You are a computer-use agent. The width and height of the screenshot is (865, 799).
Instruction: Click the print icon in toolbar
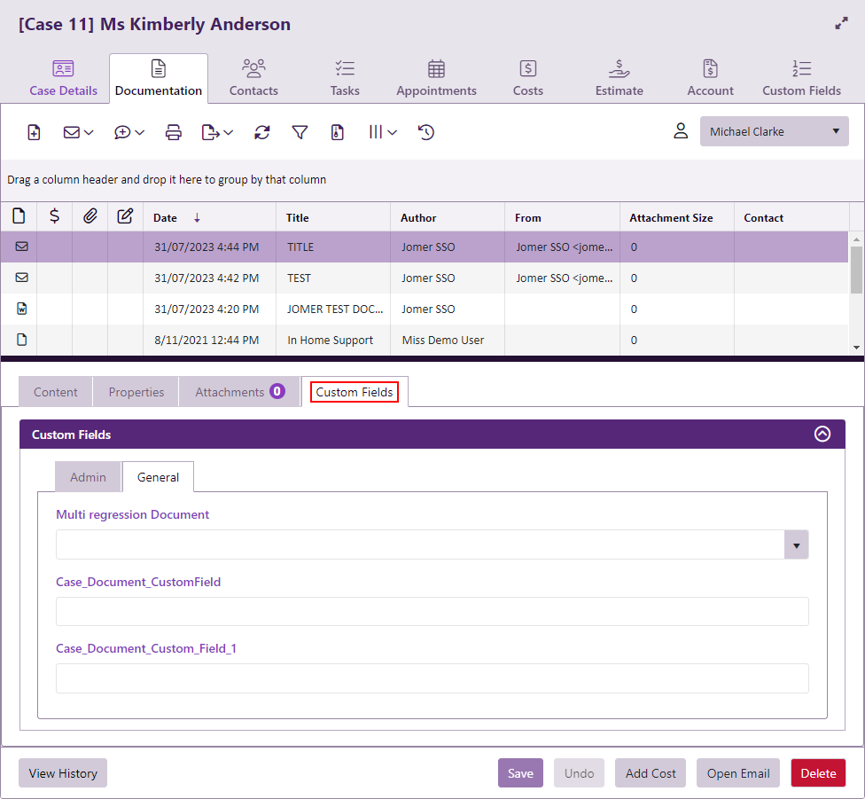coord(174,132)
